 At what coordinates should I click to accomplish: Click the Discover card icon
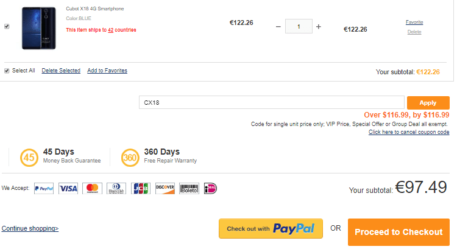coord(165,189)
